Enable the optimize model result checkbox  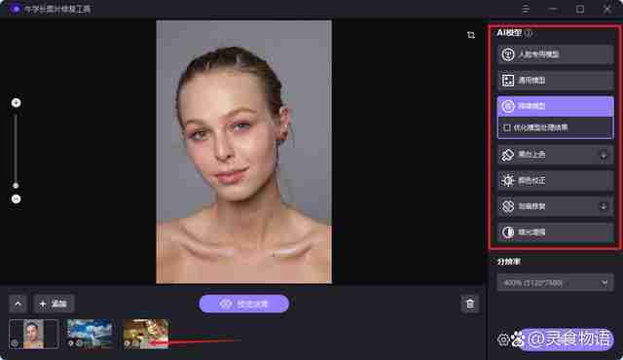507,127
